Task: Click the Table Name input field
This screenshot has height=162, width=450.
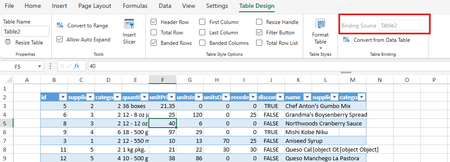Action: tap(25, 31)
